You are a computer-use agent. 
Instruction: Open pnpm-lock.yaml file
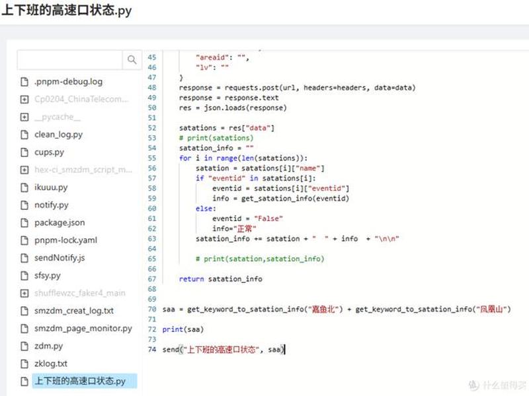65,240
